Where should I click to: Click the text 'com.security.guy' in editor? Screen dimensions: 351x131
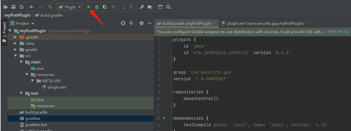(211, 72)
